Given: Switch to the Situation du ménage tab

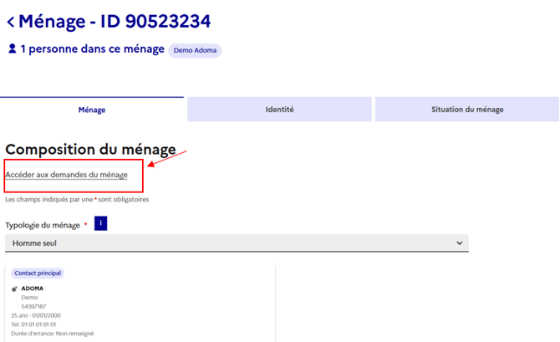Looking at the screenshot, I should (x=466, y=110).
